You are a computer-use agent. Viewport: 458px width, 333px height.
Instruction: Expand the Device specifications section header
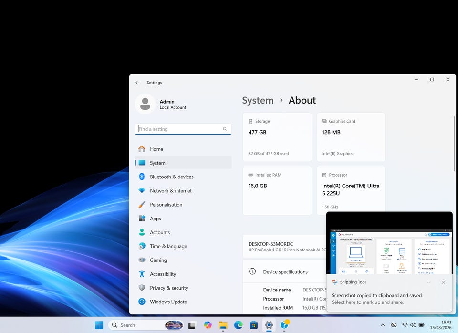coord(285,271)
